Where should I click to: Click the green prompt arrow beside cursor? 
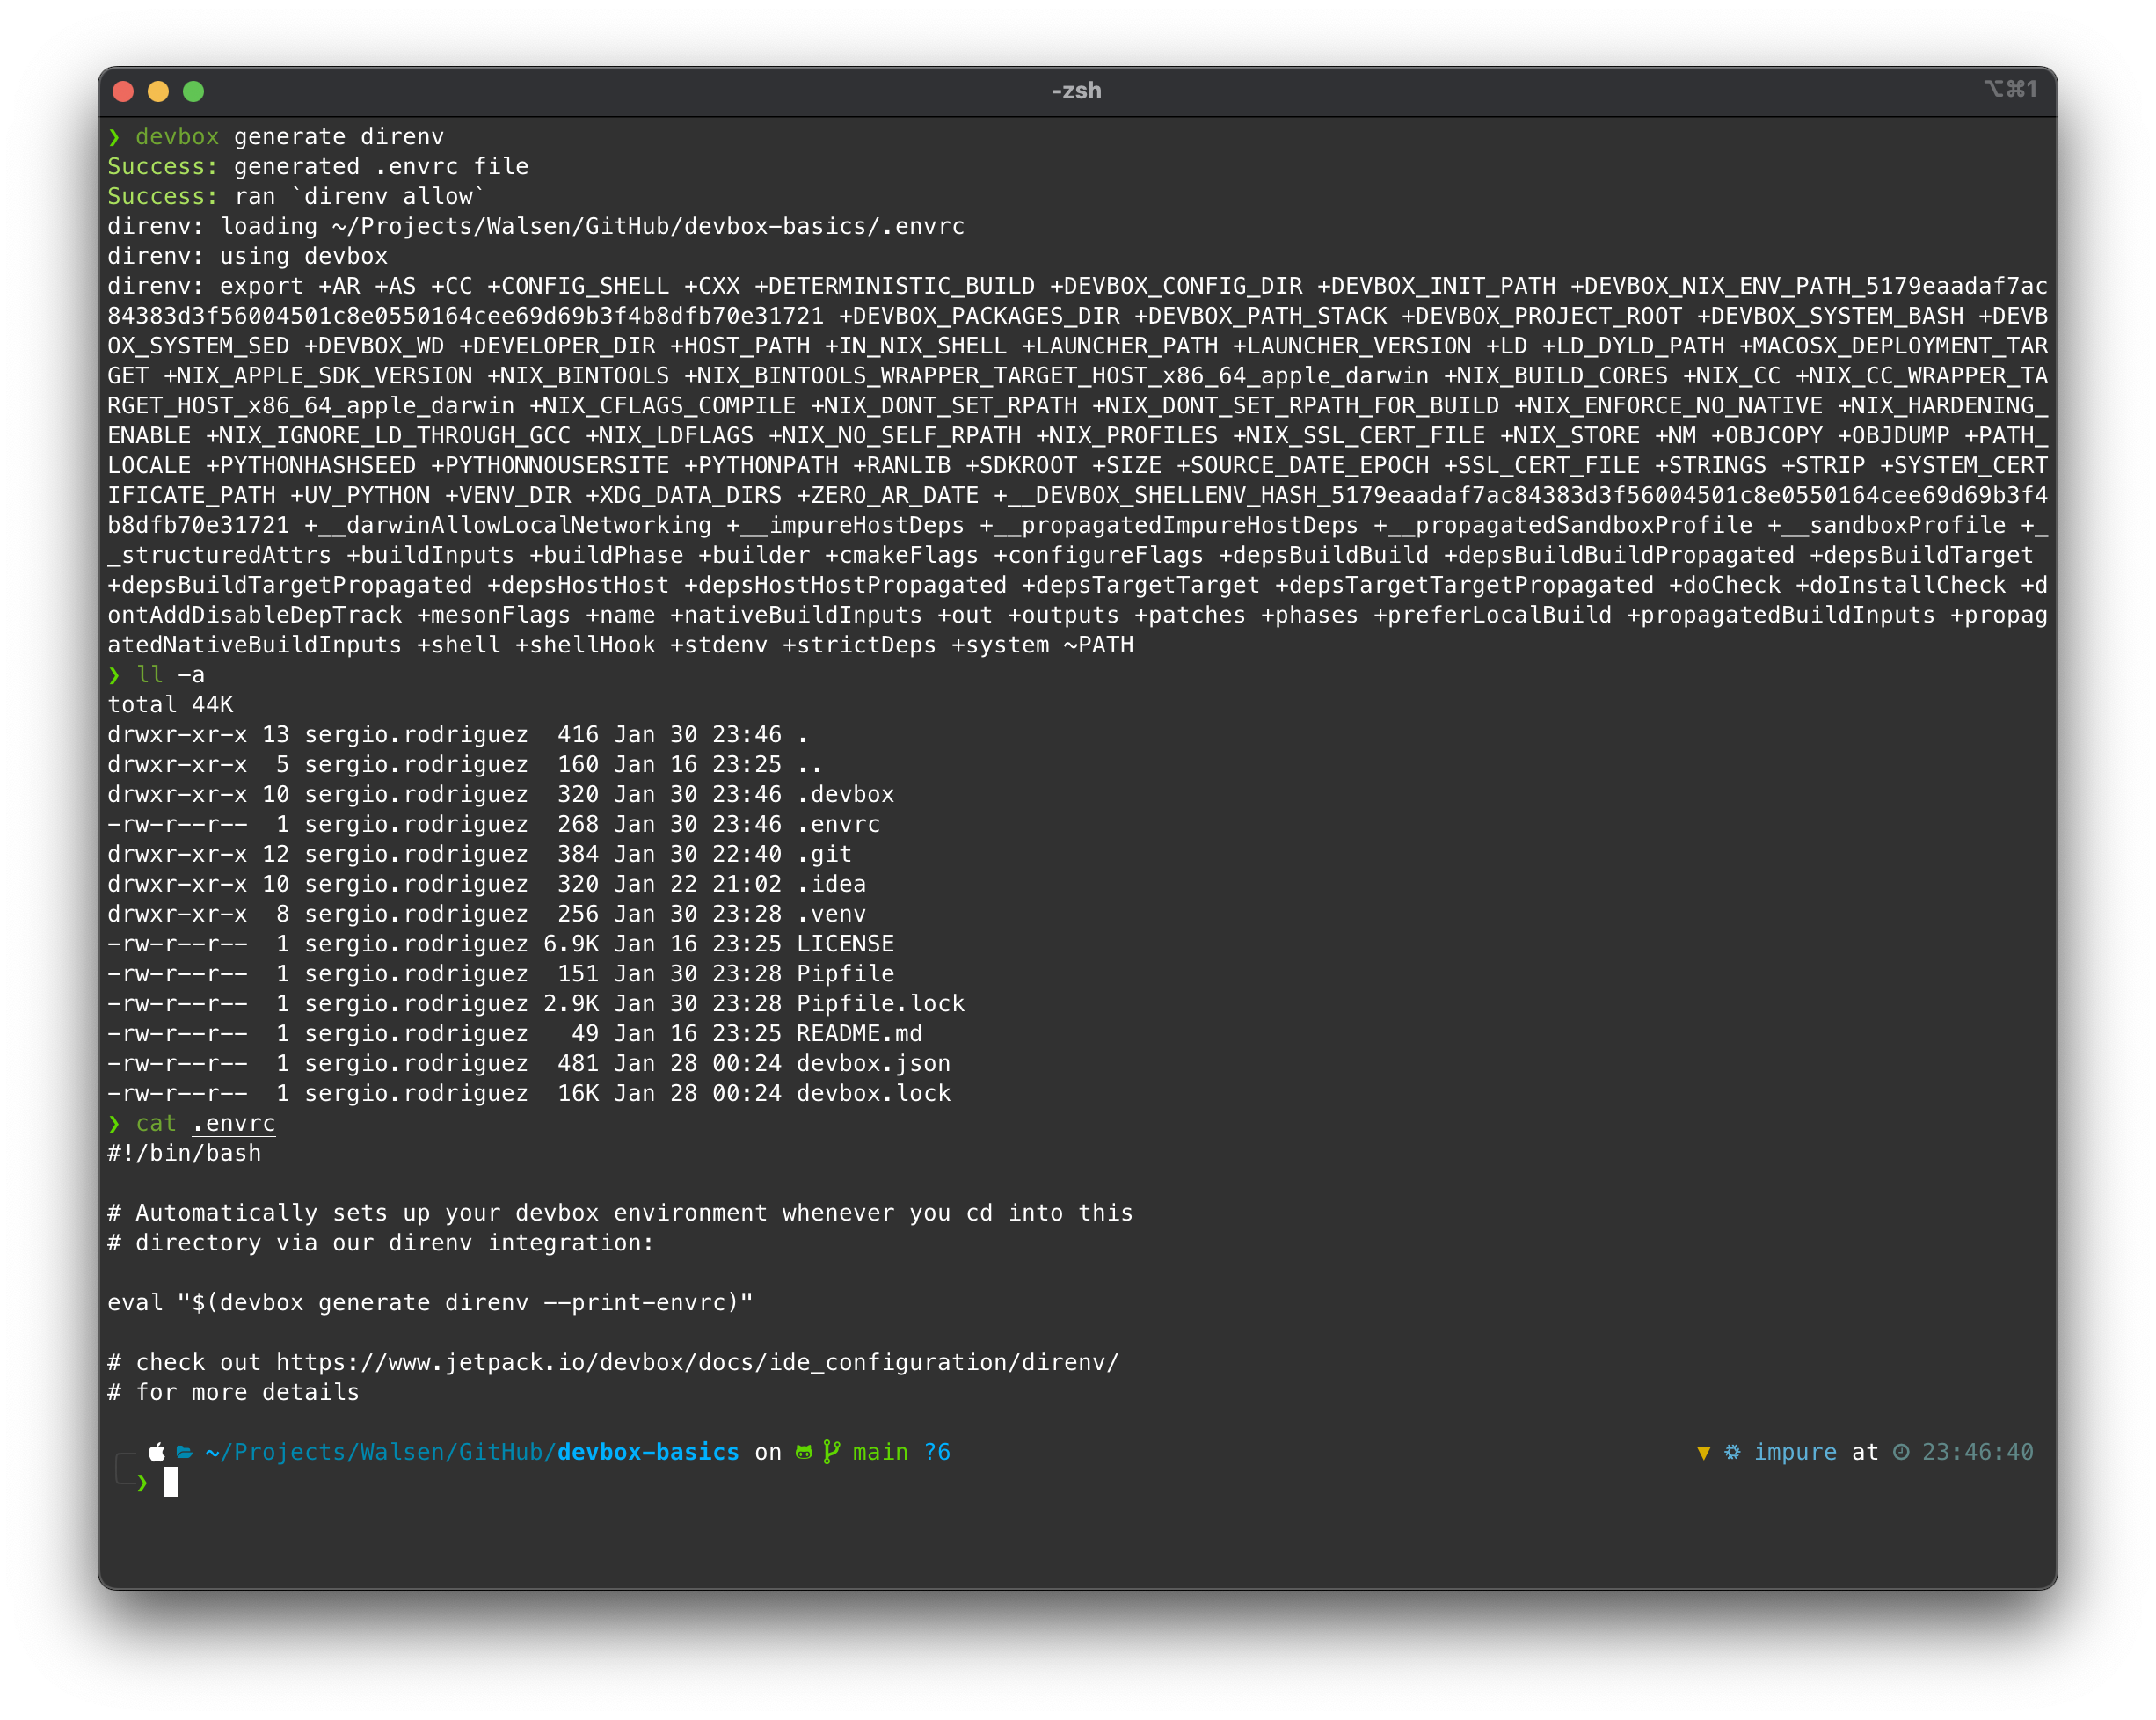(142, 1483)
